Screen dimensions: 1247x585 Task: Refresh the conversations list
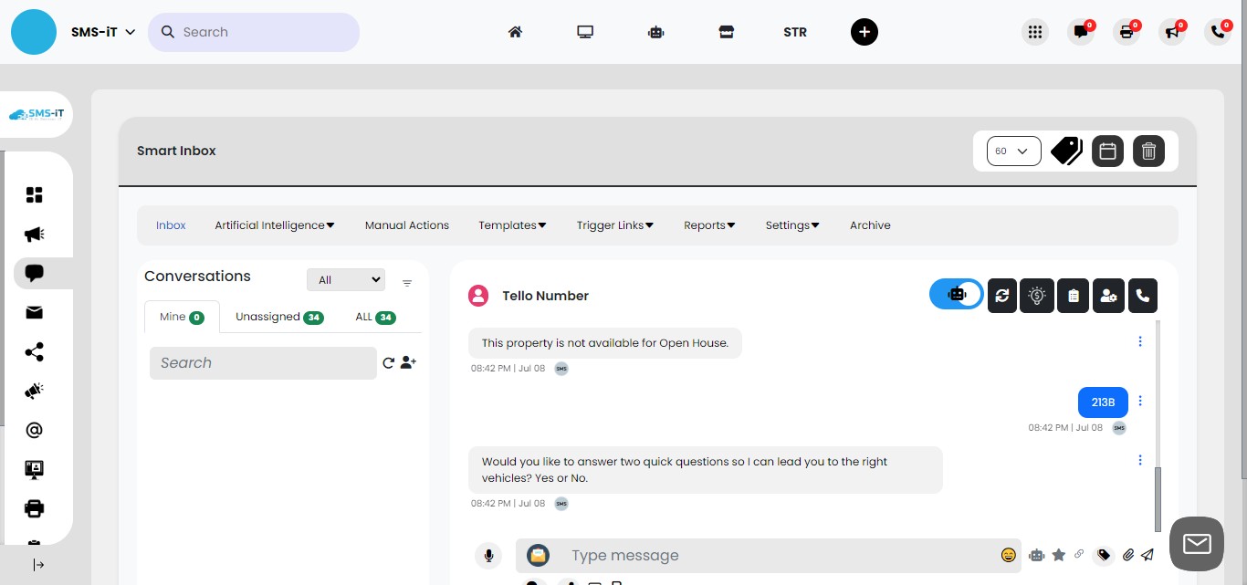coord(388,363)
